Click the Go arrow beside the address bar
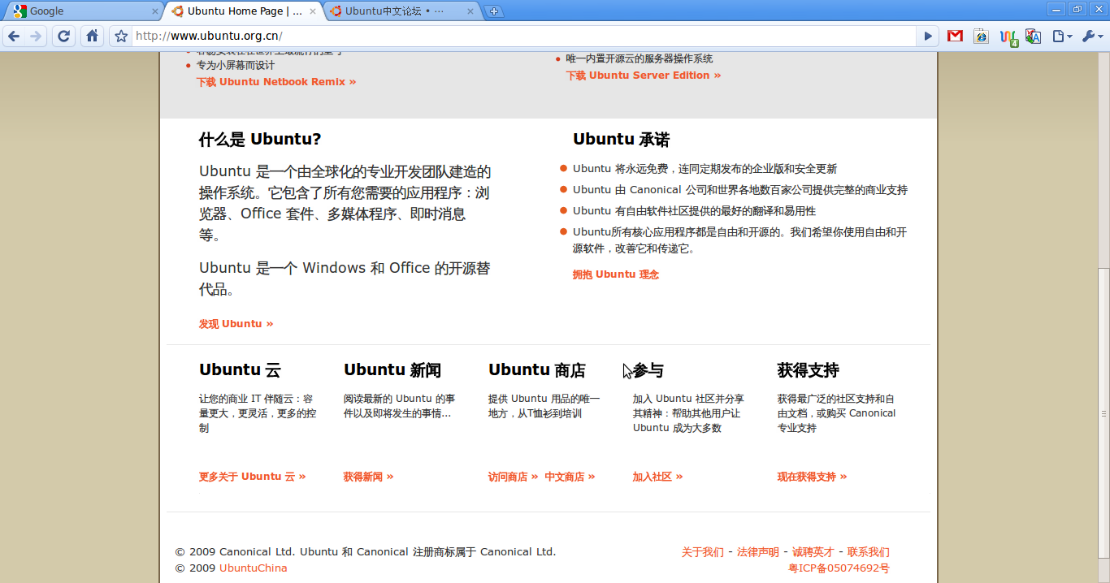This screenshot has width=1110, height=583. pos(928,36)
